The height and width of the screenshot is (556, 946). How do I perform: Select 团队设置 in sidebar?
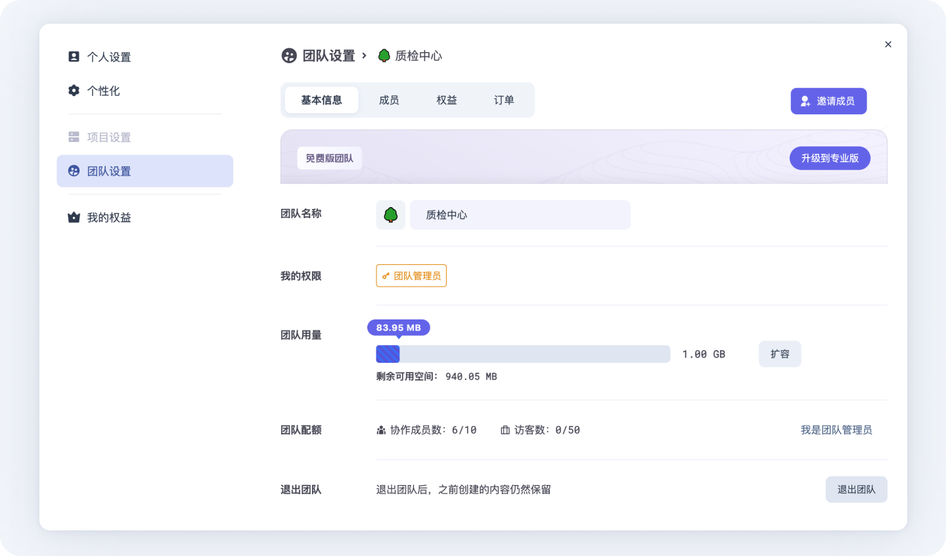145,171
